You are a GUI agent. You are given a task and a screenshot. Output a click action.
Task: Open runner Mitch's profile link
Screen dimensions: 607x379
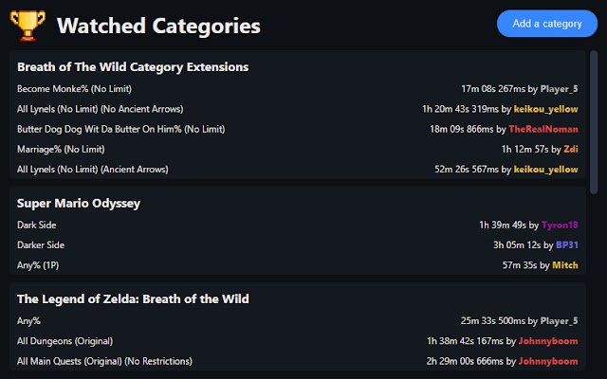565,265
